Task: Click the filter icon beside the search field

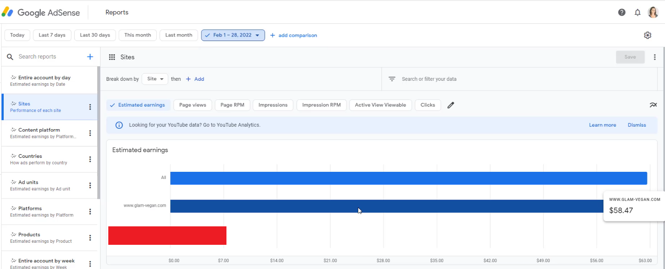Action: pyautogui.click(x=392, y=79)
